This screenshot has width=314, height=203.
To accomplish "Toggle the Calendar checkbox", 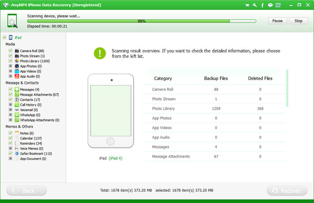I will tap(10, 138).
